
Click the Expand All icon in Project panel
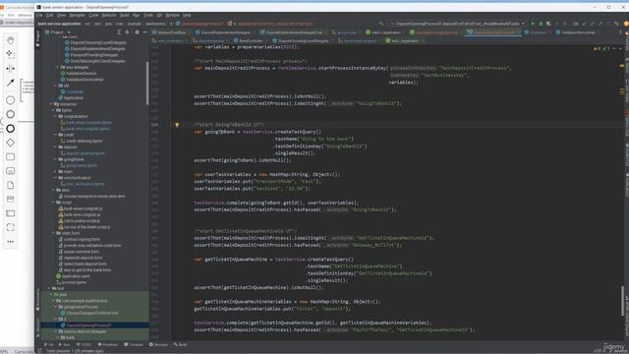pyautogui.click(x=119, y=32)
